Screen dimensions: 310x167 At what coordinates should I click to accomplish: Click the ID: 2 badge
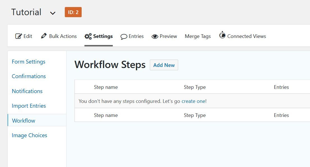tap(73, 12)
